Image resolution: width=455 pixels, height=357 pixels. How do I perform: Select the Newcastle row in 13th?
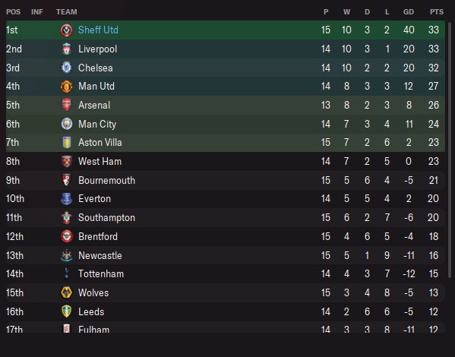tap(226, 255)
